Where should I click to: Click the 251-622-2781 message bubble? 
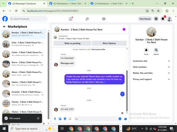pyautogui.click(x=67, y=109)
